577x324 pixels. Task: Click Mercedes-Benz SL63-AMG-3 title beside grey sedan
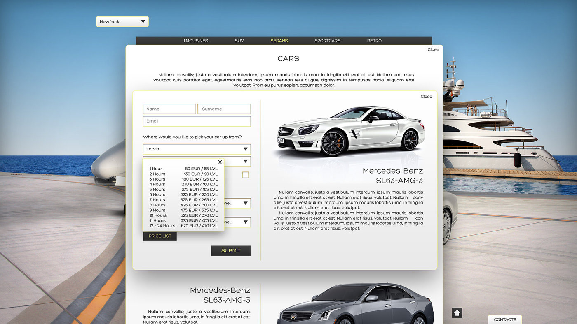[x=220, y=295]
